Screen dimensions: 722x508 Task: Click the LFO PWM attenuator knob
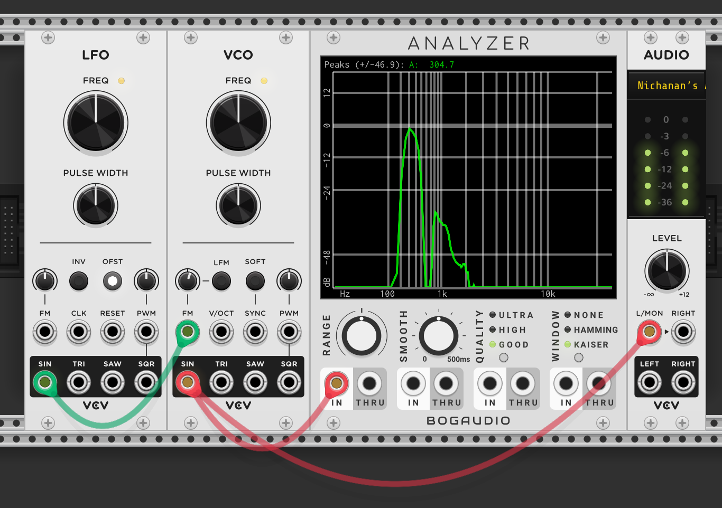[146, 280]
